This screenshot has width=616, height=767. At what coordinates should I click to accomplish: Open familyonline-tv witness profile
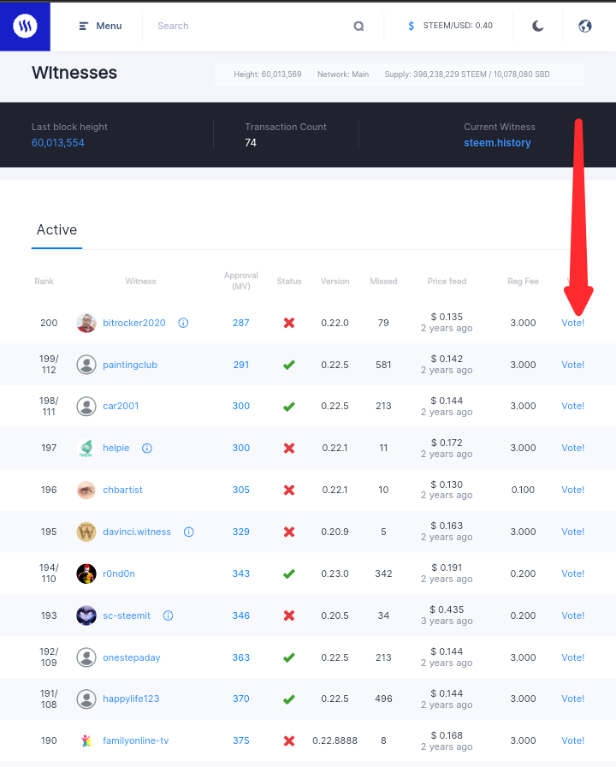point(135,741)
